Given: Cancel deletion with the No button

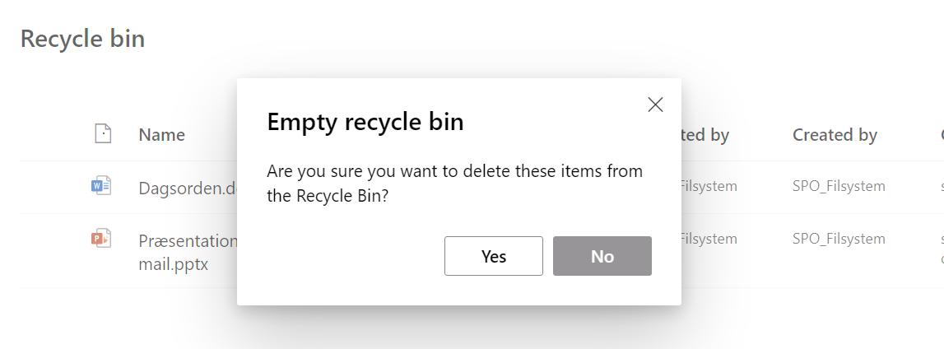Looking at the screenshot, I should click(602, 256).
